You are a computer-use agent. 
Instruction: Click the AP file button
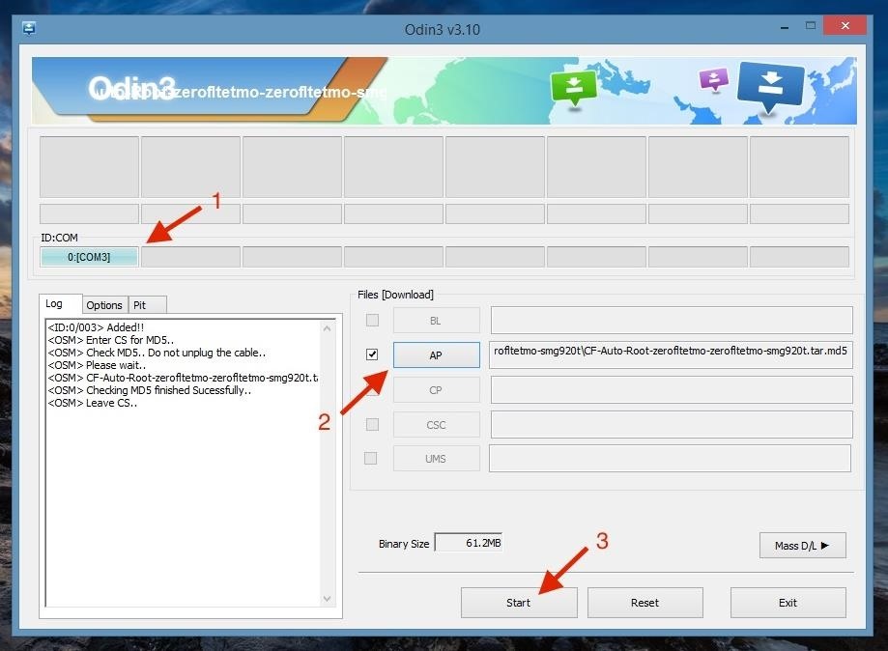click(436, 354)
